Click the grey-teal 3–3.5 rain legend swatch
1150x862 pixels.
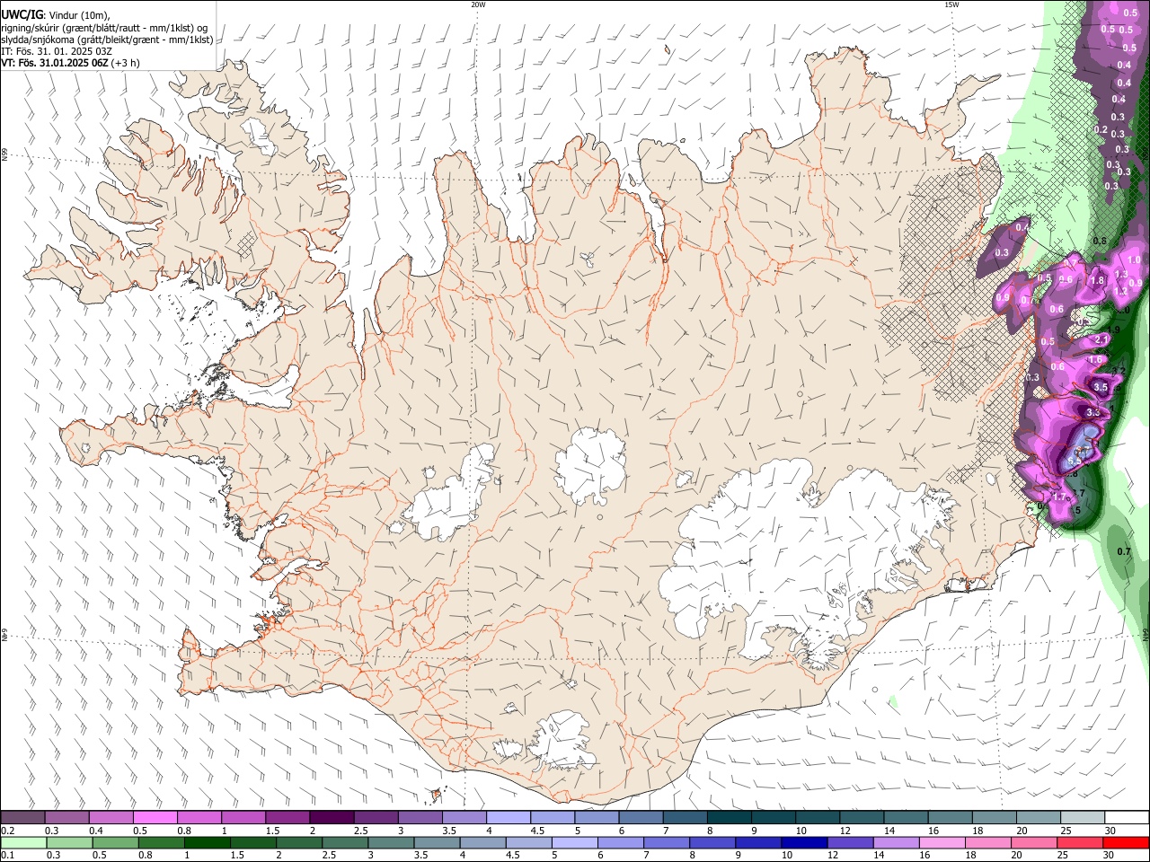click(x=392, y=842)
